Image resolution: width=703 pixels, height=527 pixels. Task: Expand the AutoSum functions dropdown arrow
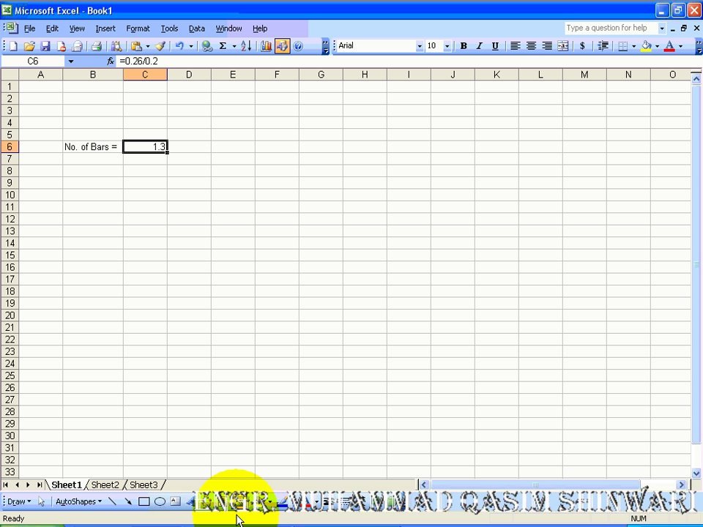tap(234, 46)
